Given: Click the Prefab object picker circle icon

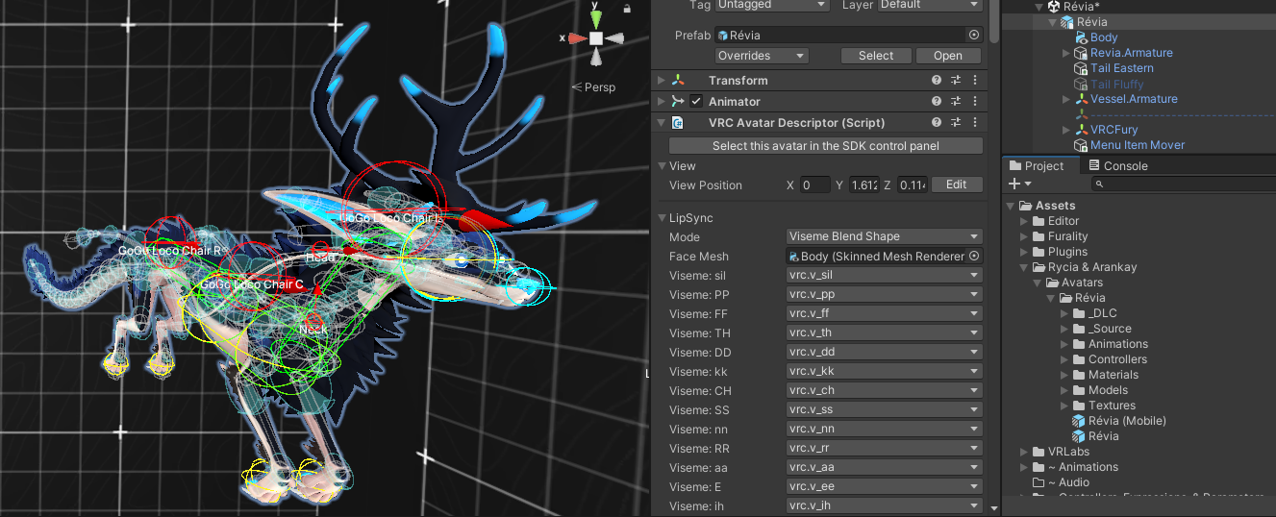Looking at the screenshot, I should tap(974, 36).
